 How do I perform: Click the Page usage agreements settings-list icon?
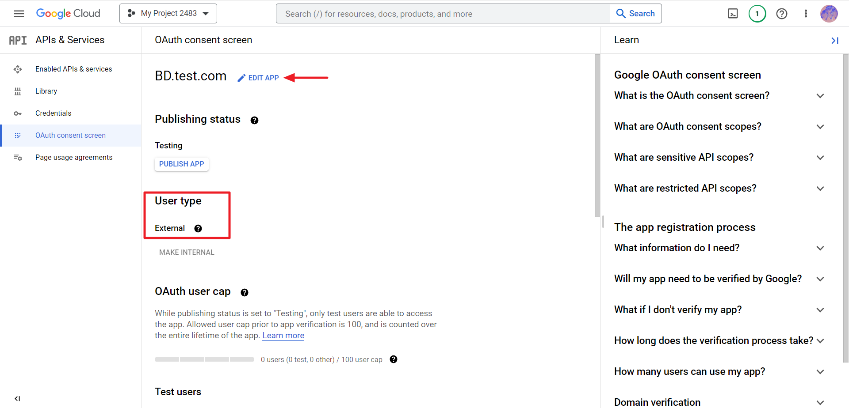pyautogui.click(x=18, y=158)
